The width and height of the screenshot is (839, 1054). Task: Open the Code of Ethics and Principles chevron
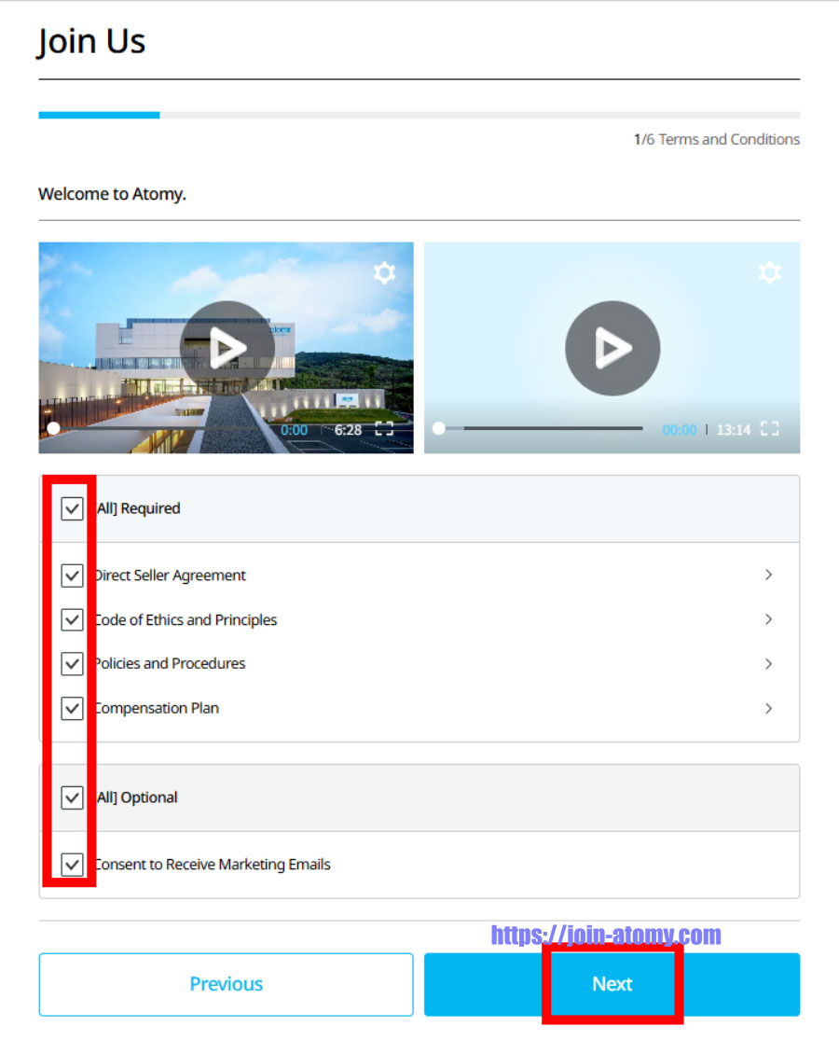(x=769, y=619)
